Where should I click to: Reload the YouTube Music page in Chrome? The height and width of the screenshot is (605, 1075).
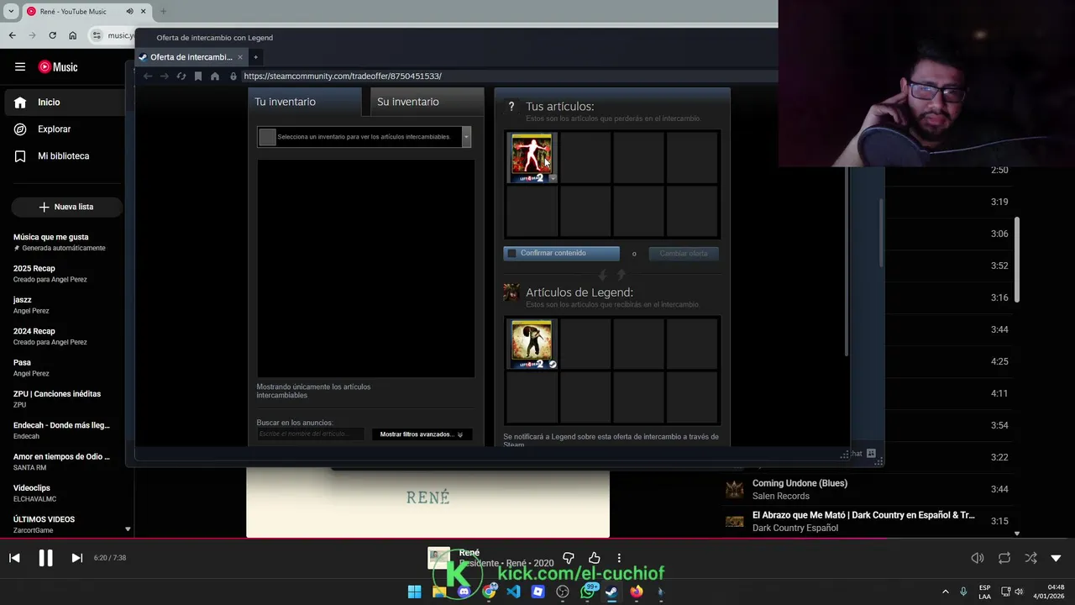52,35
